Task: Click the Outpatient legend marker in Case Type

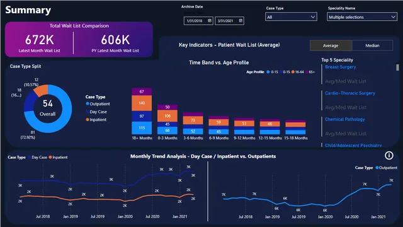Action: (x=88, y=103)
